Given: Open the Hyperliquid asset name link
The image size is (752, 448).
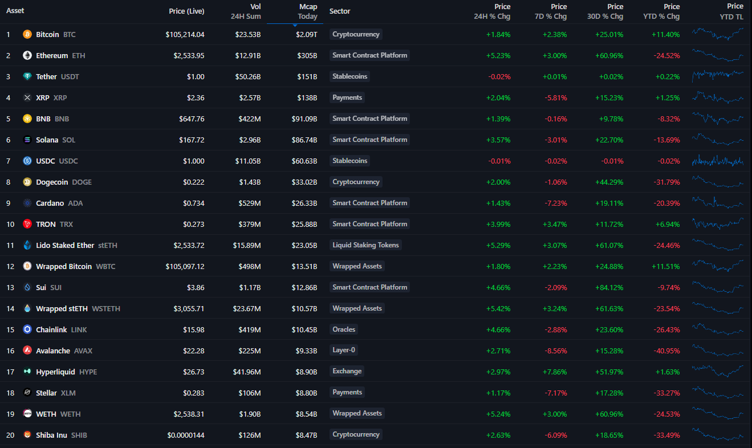Looking at the screenshot, I should [55, 372].
